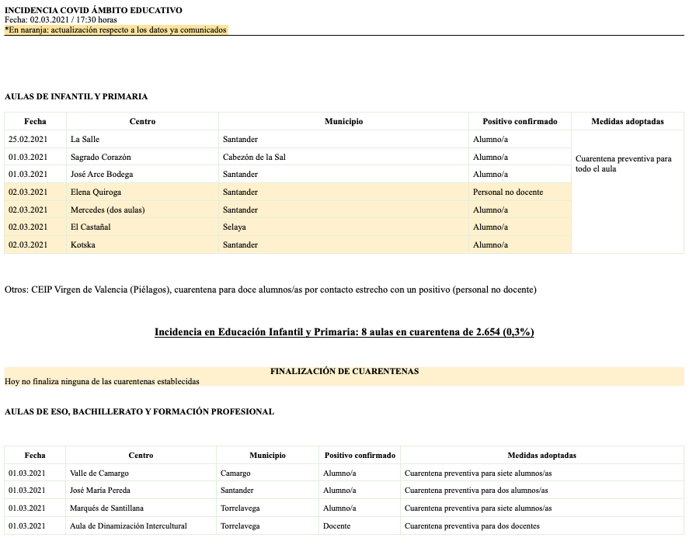Click the FINALIZACIÓN DE CUARENTENAS banner heading
696x541 pixels.
click(x=344, y=372)
